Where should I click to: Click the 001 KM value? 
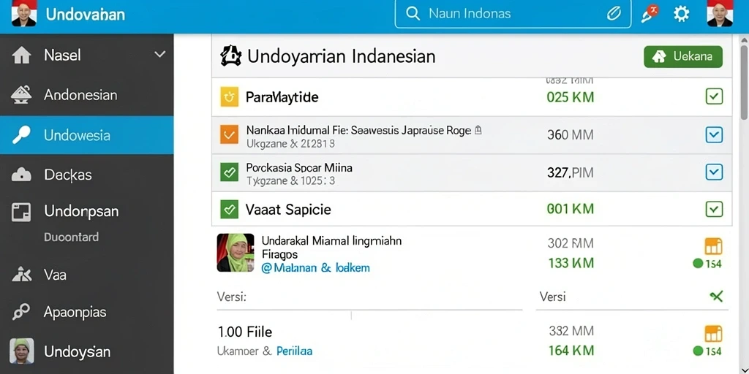point(571,209)
